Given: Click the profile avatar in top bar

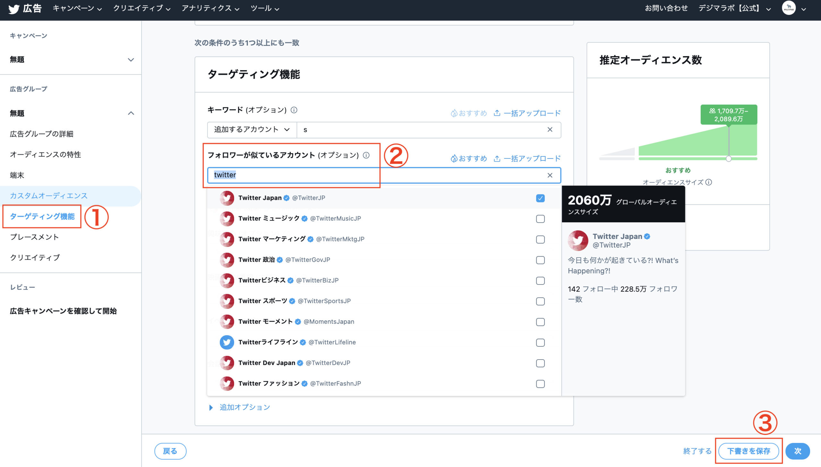Looking at the screenshot, I should click(788, 8).
